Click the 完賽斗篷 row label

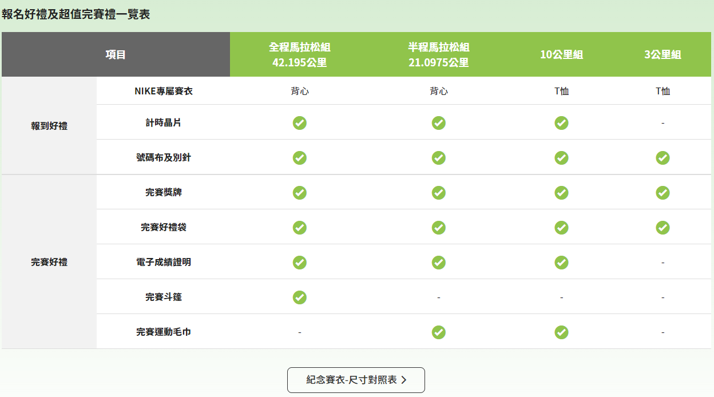(x=164, y=297)
